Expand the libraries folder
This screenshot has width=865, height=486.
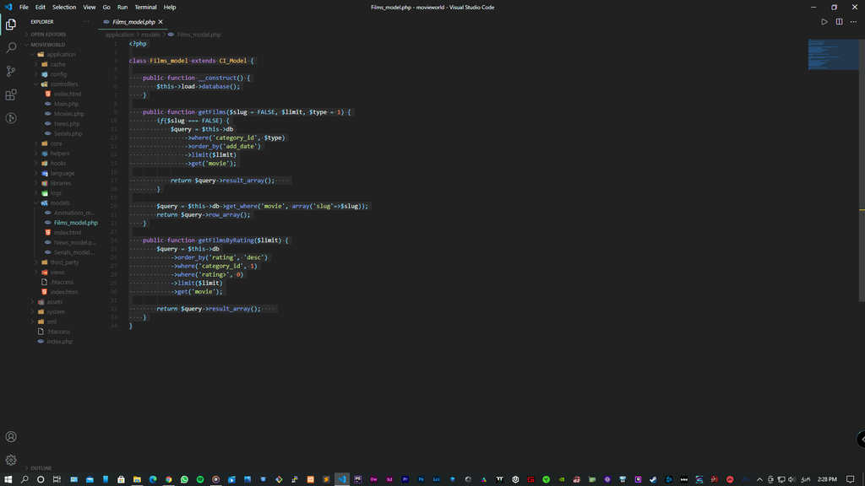61,183
